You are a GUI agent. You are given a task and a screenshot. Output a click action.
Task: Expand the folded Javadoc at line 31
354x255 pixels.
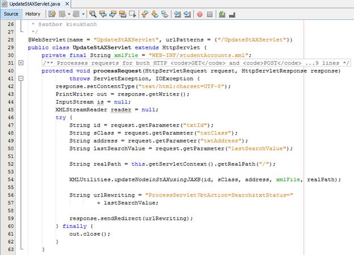point(21,63)
